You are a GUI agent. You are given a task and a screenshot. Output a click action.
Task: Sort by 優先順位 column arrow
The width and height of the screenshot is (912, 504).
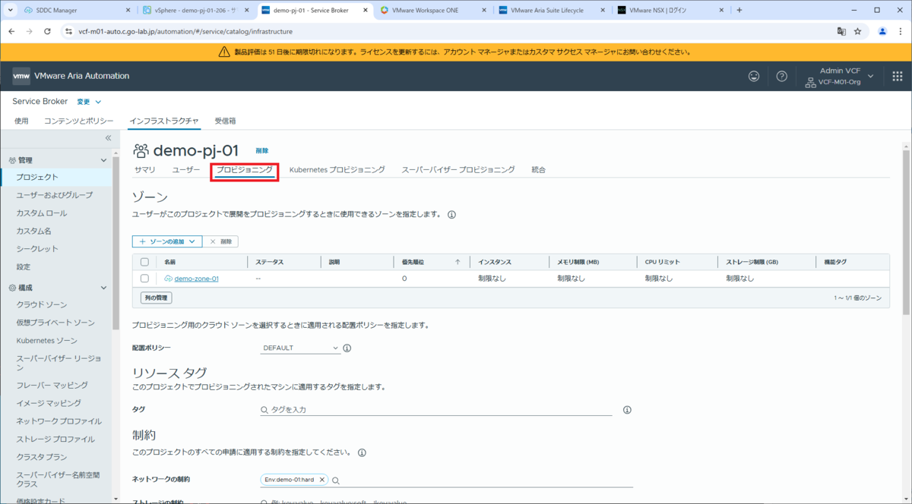[458, 262]
